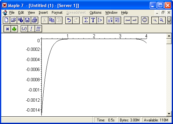Zoom in with the larger magnifier icon
The height and width of the screenshot is (124, 173).
[x=162, y=20]
